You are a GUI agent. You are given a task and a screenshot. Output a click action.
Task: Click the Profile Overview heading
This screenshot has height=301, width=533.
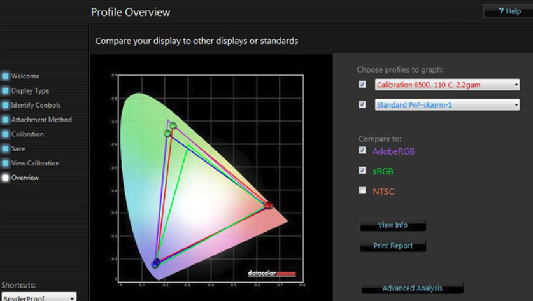click(x=131, y=12)
